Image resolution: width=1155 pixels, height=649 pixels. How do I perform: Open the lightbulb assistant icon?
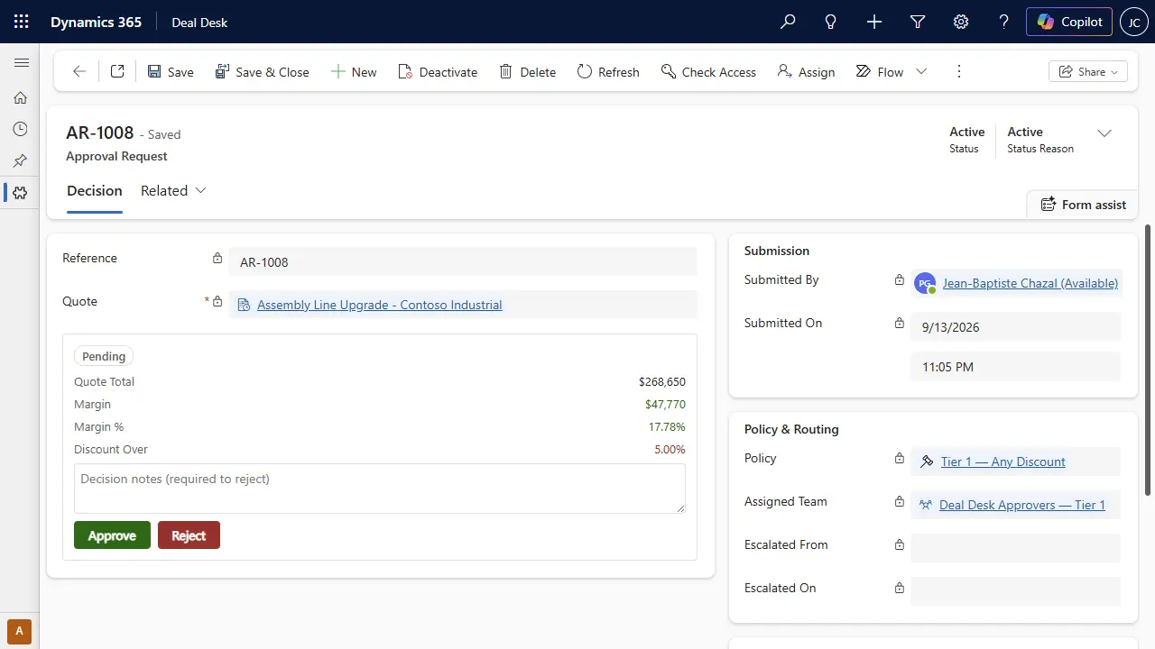pyautogui.click(x=831, y=22)
